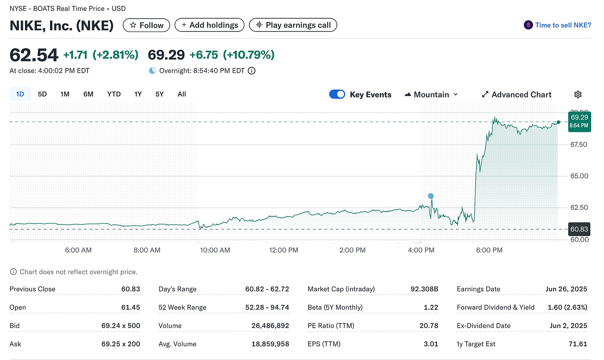Viewport: 604px width, 360px height.
Task: Play earnings call audio
Action: tap(293, 25)
